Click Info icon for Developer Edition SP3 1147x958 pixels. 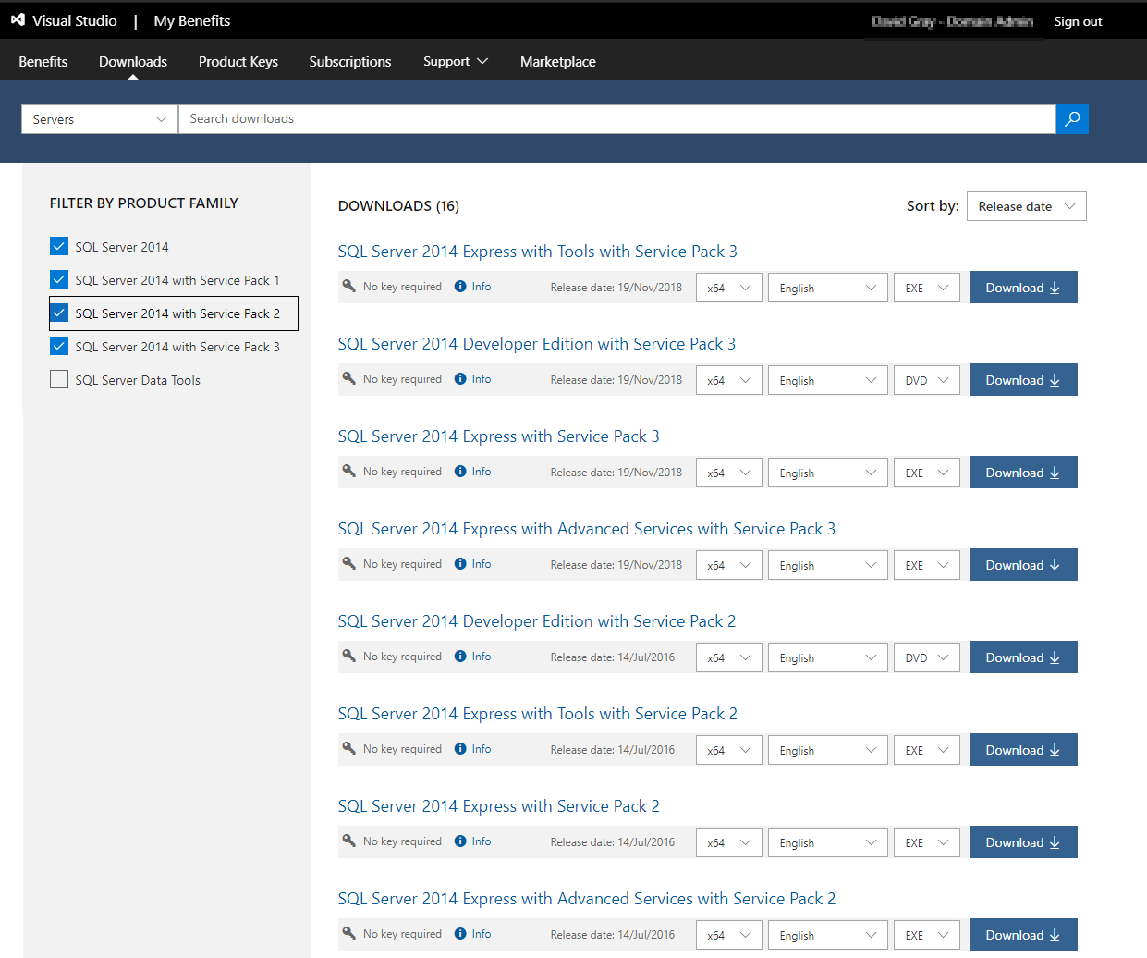tap(460, 379)
